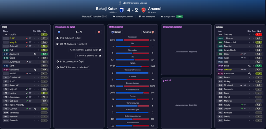
Task: Click the goal ball icon for 6' Golubović goal
Action: [58, 38]
